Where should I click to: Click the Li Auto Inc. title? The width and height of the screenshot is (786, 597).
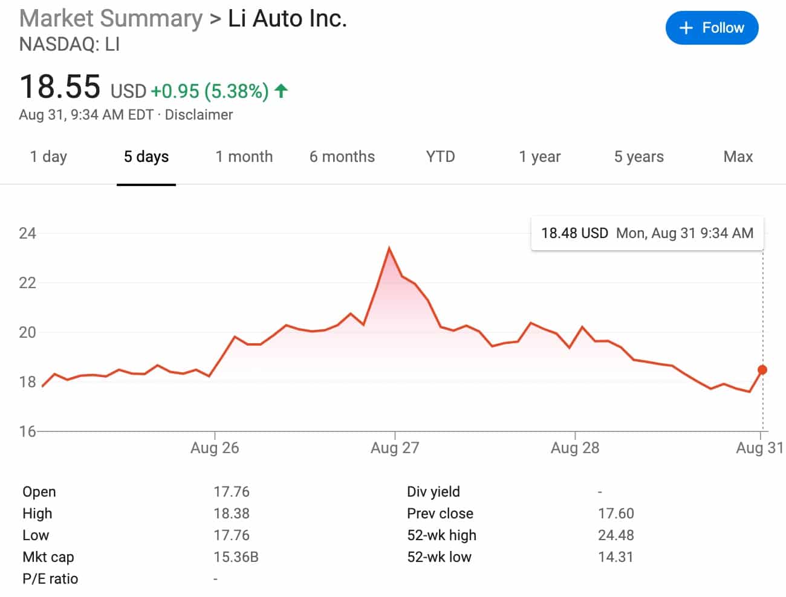coord(289,18)
